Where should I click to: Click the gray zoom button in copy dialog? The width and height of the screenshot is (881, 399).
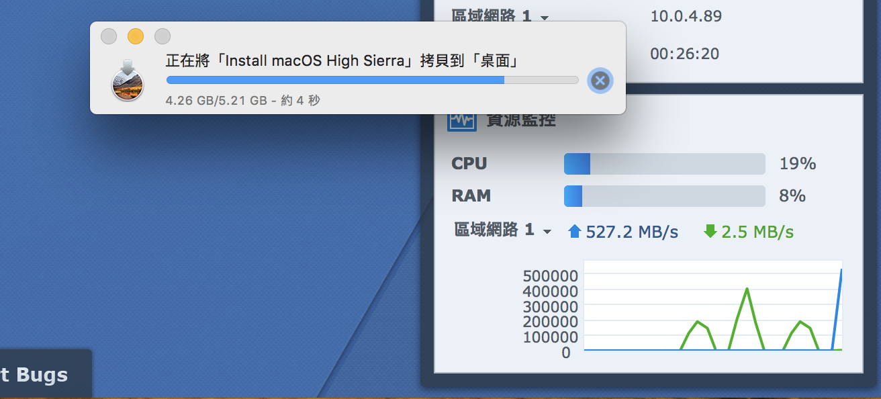pyautogui.click(x=163, y=36)
